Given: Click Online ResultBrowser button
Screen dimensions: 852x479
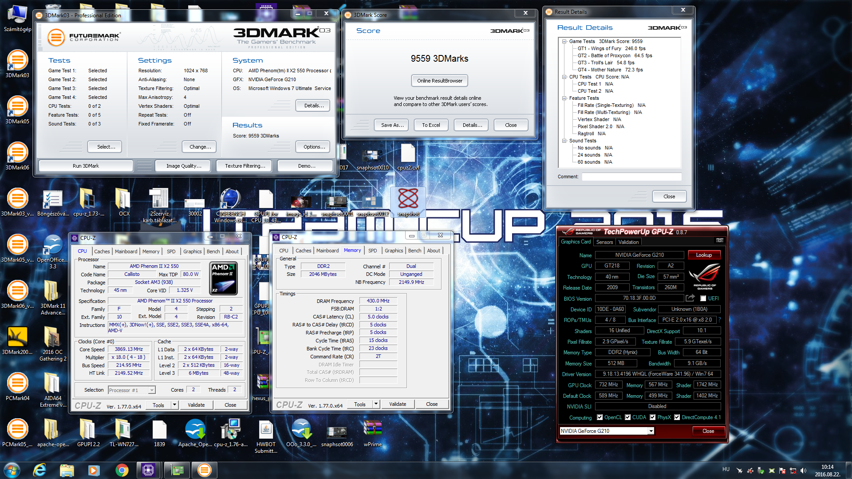Looking at the screenshot, I should (440, 81).
